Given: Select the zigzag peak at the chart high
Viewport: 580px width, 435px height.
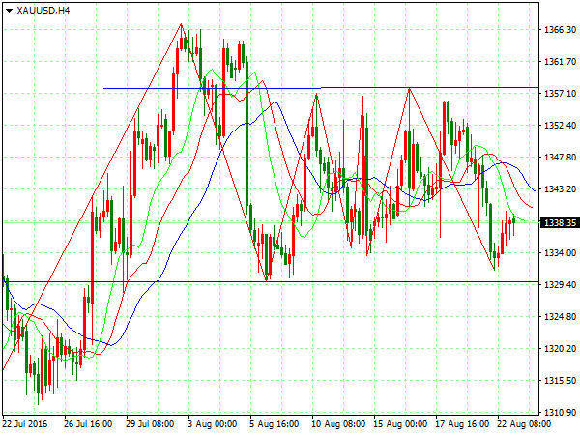Looking at the screenshot, I should [181, 24].
